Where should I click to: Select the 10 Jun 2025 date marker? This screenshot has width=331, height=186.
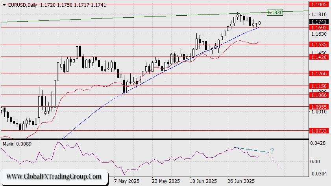pos(203,181)
